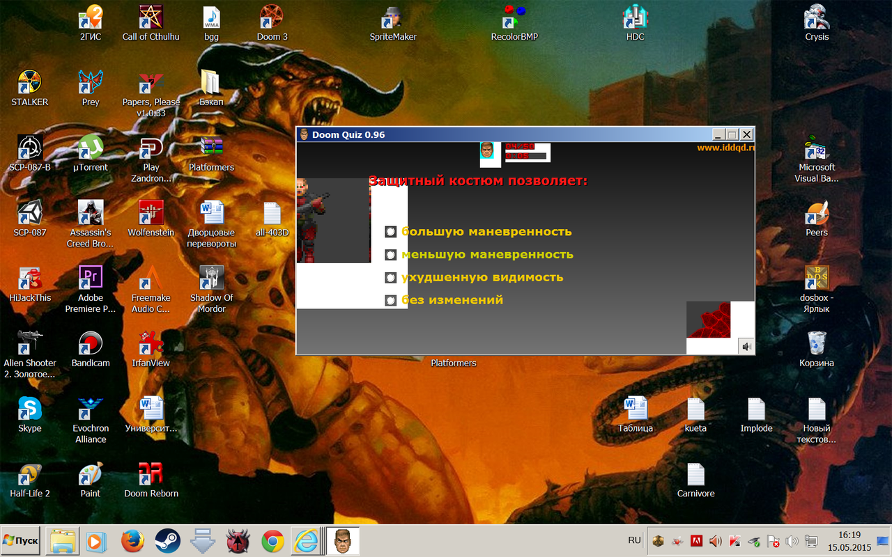Open IrfanView shortcut
This screenshot has height=557, width=892.
click(x=151, y=350)
